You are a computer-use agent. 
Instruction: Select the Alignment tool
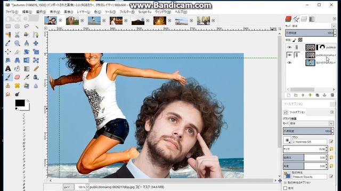point(8,51)
